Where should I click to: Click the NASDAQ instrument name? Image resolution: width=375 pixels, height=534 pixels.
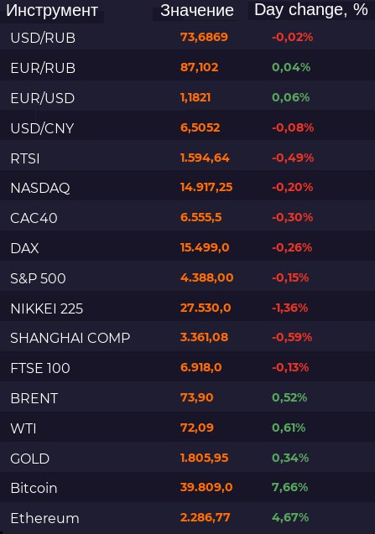point(40,188)
